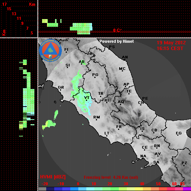Click the PZ city label on map
This screenshot has width=191, height=191.
pos(184,163)
